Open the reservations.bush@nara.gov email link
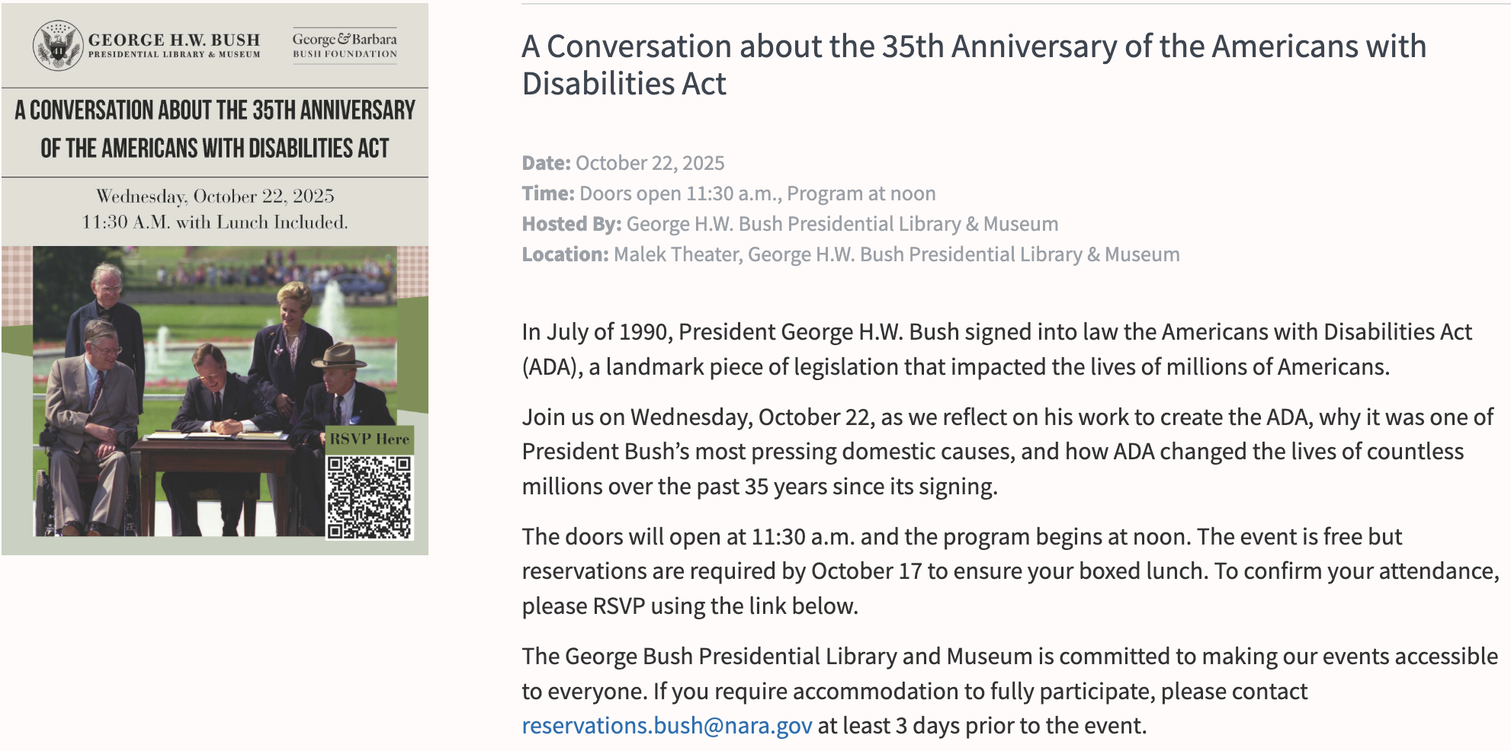1511x751 pixels. click(x=666, y=726)
